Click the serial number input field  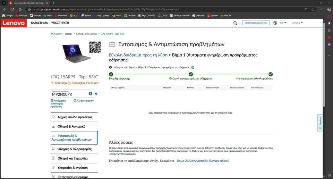pos(69,93)
